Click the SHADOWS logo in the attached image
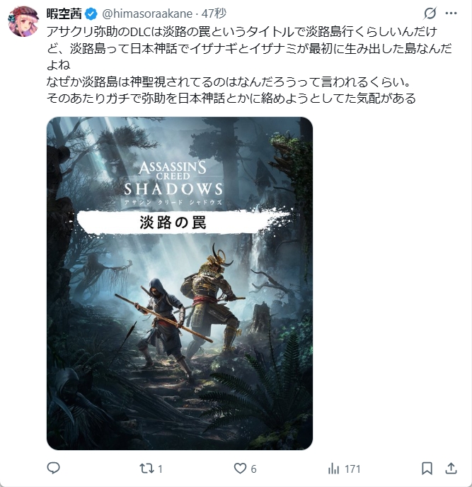This screenshot has width=472, height=487. click(173, 189)
